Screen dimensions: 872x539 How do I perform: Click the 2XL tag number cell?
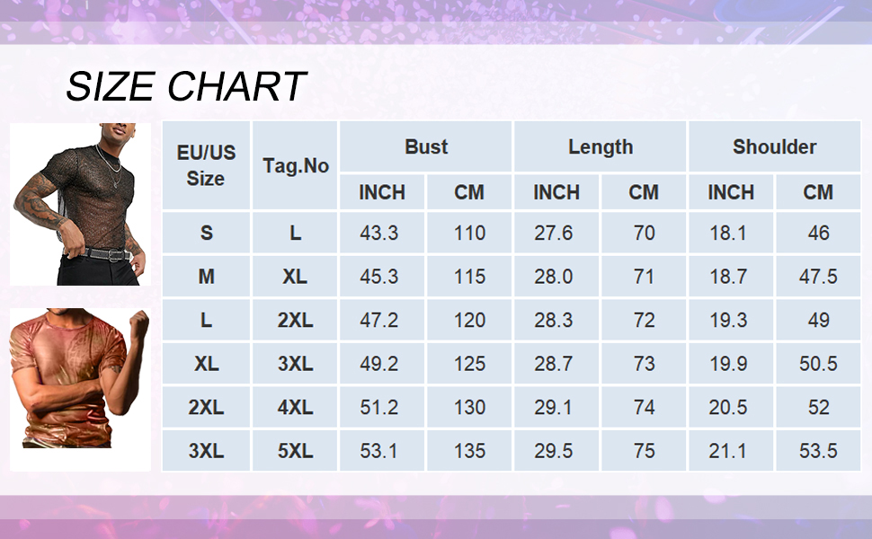click(x=296, y=321)
